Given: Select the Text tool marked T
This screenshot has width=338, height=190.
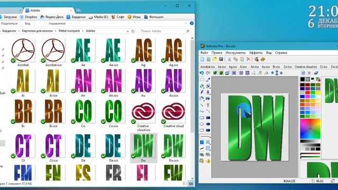Looking at the screenshot, I should click(x=208, y=106).
